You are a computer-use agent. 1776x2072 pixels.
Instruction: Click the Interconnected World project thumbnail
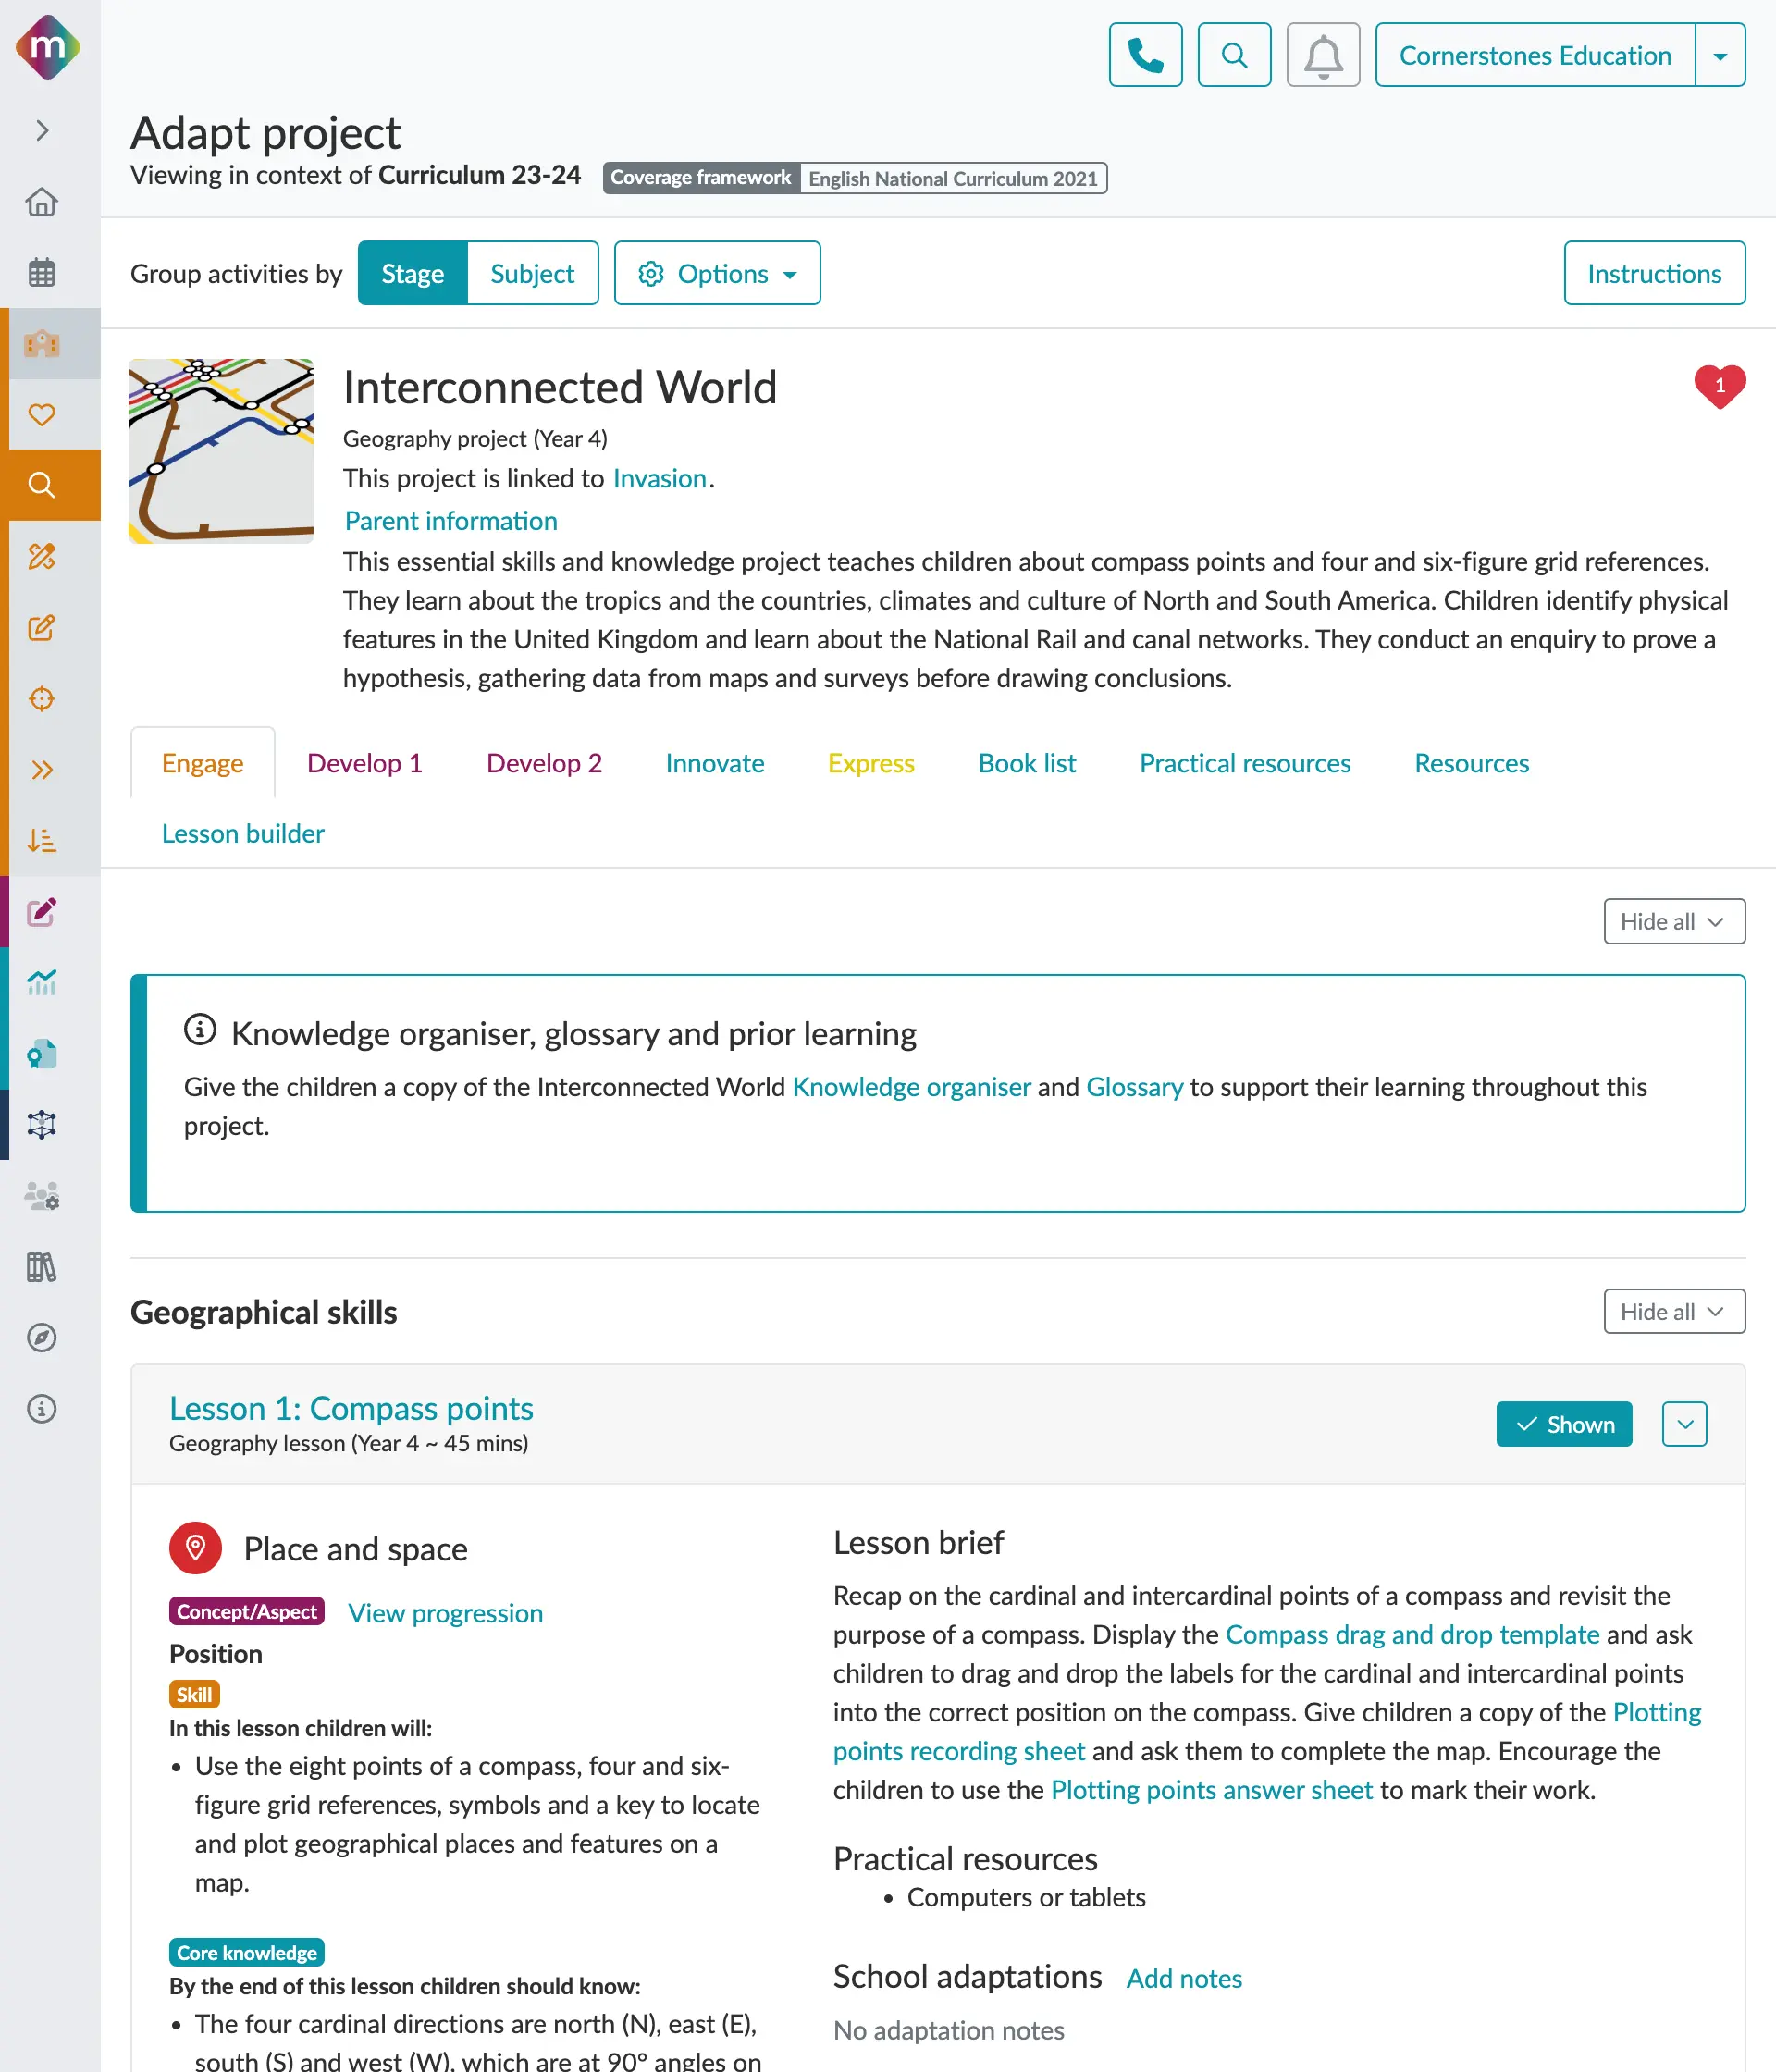pyautogui.click(x=221, y=451)
